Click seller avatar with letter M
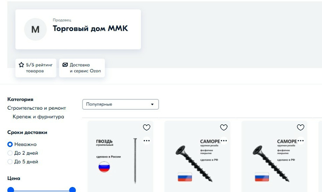 [35, 29]
